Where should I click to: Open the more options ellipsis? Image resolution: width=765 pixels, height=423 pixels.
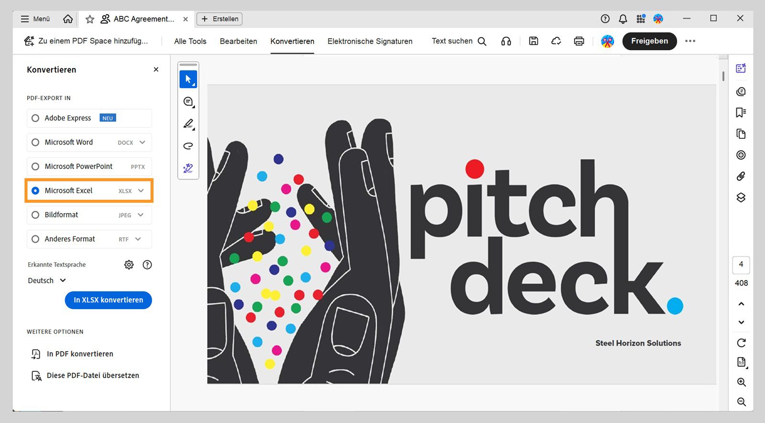pos(690,41)
